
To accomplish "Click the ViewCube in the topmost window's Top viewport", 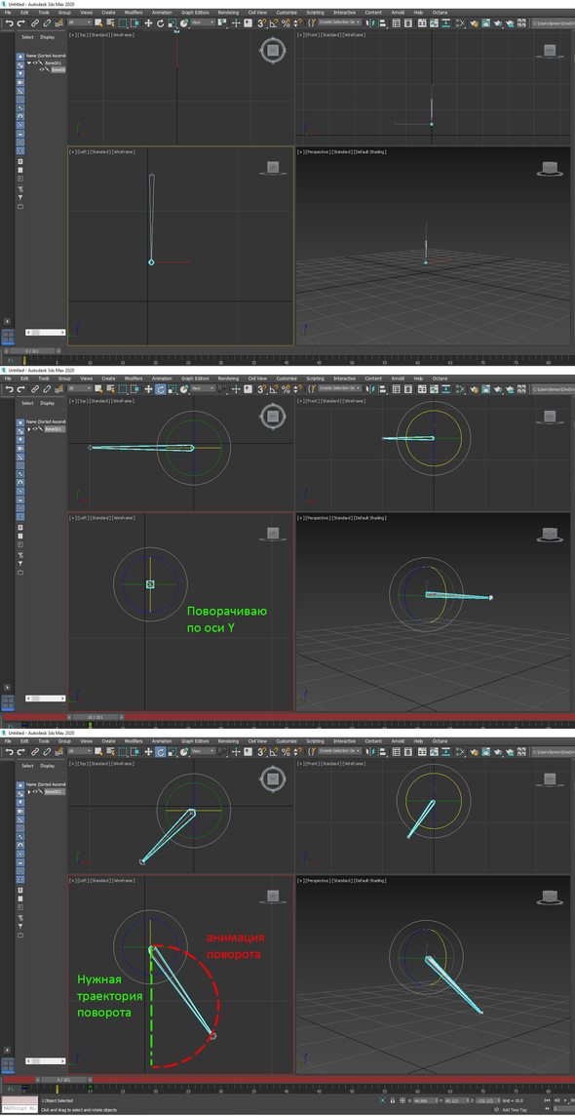I will point(273,50).
